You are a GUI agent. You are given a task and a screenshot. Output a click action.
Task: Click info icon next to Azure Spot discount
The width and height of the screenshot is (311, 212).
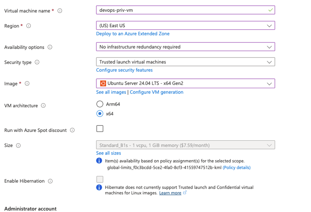tap(72, 130)
